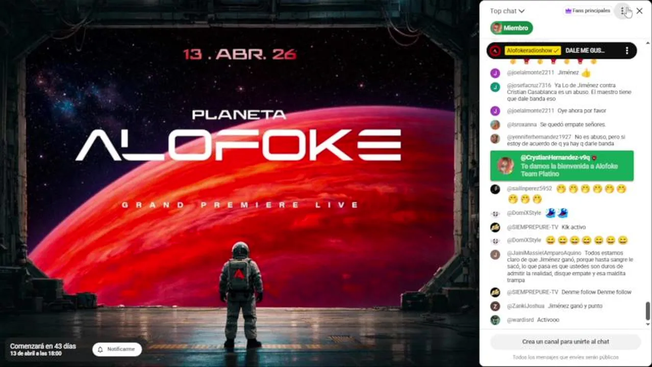Click the bell icon on Notificarme

(x=101, y=349)
